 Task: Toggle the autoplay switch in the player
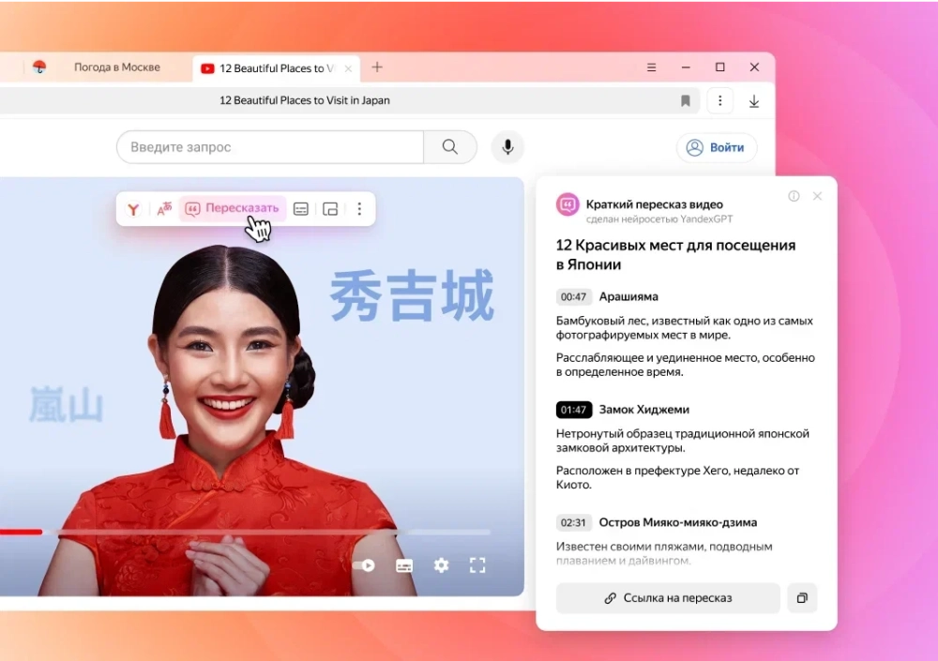pyautogui.click(x=364, y=565)
